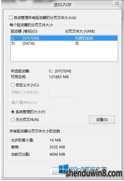This screenshot has width=124, height=181.
Task: Click the 121883 MB available space value
Action: tap(59, 77)
